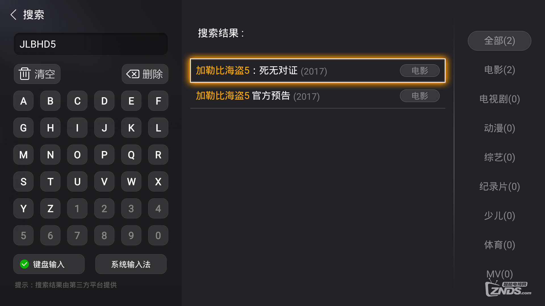The height and width of the screenshot is (306, 545).
Task: Tap the letter J key
Action: point(104,128)
